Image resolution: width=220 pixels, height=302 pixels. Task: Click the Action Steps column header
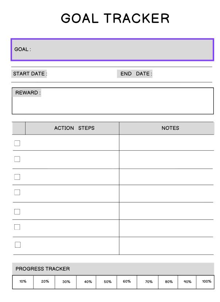[74, 128]
